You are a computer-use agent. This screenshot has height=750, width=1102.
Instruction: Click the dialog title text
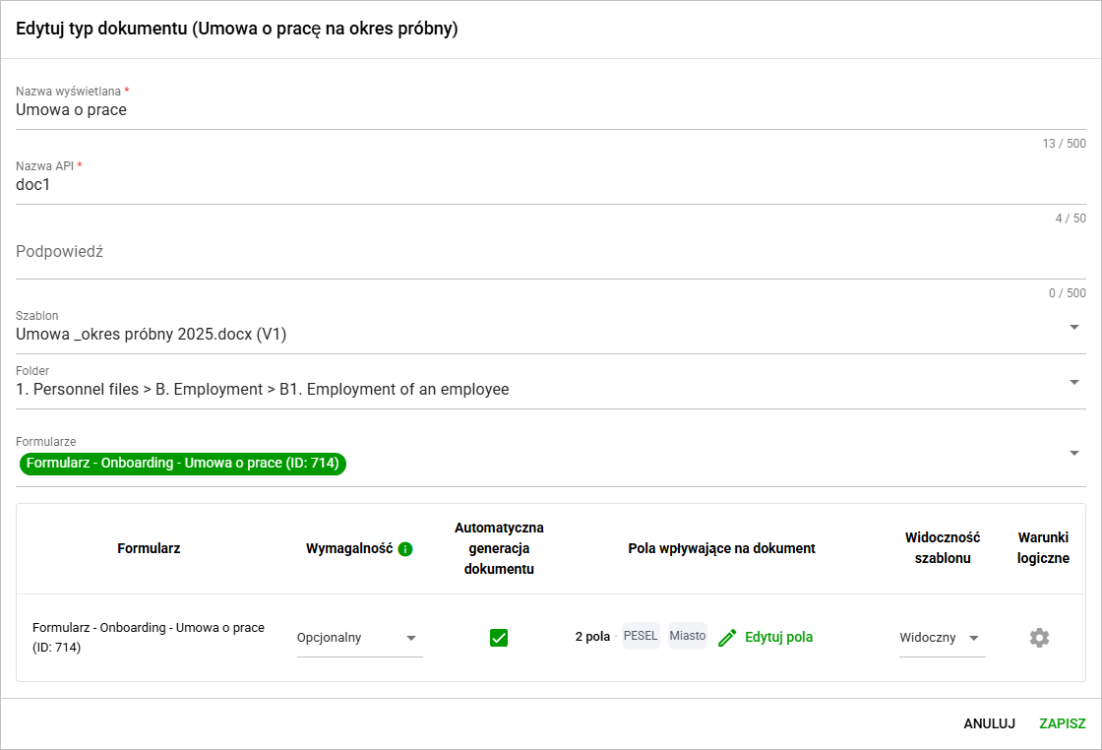coord(237,29)
